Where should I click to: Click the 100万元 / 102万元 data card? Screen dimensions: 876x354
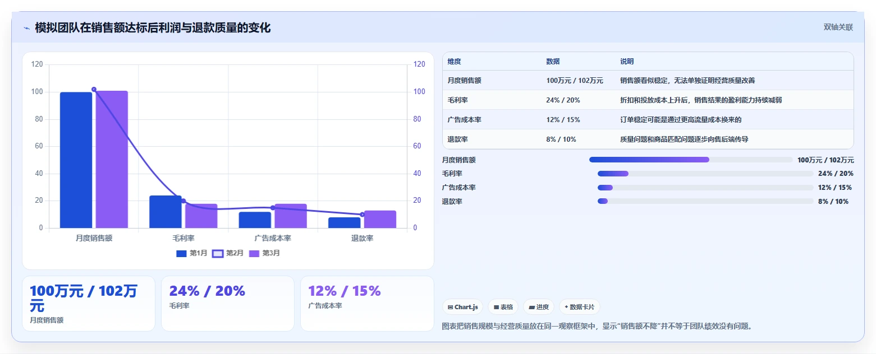pyautogui.click(x=89, y=304)
